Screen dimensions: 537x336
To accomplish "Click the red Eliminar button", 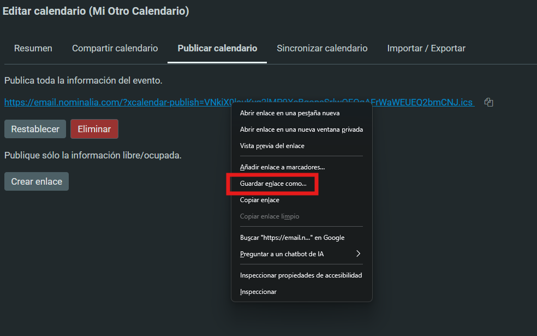I will [x=94, y=129].
